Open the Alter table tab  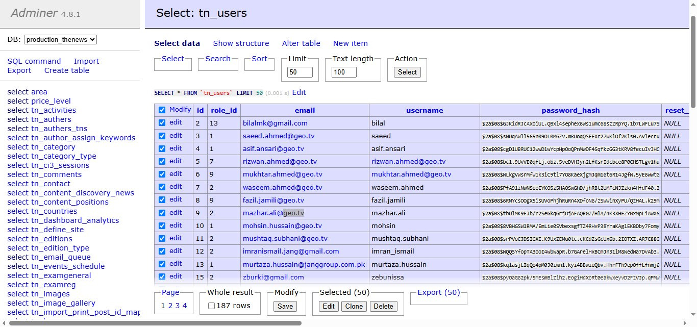pyautogui.click(x=301, y=43)
